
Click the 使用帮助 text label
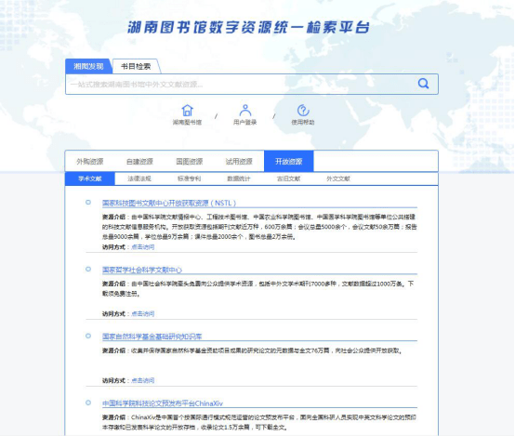303,122
